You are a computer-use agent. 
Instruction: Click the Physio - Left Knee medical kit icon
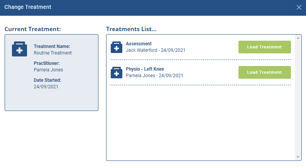click(x=117, y=73)
